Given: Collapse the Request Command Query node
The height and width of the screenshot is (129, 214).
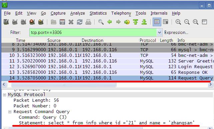Looking at the screenshot, I should [10, 112].
